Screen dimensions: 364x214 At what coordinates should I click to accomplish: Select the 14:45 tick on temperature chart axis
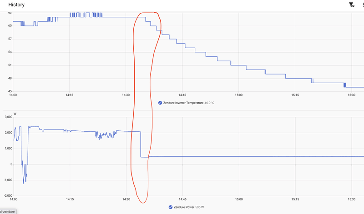(182, 95)
